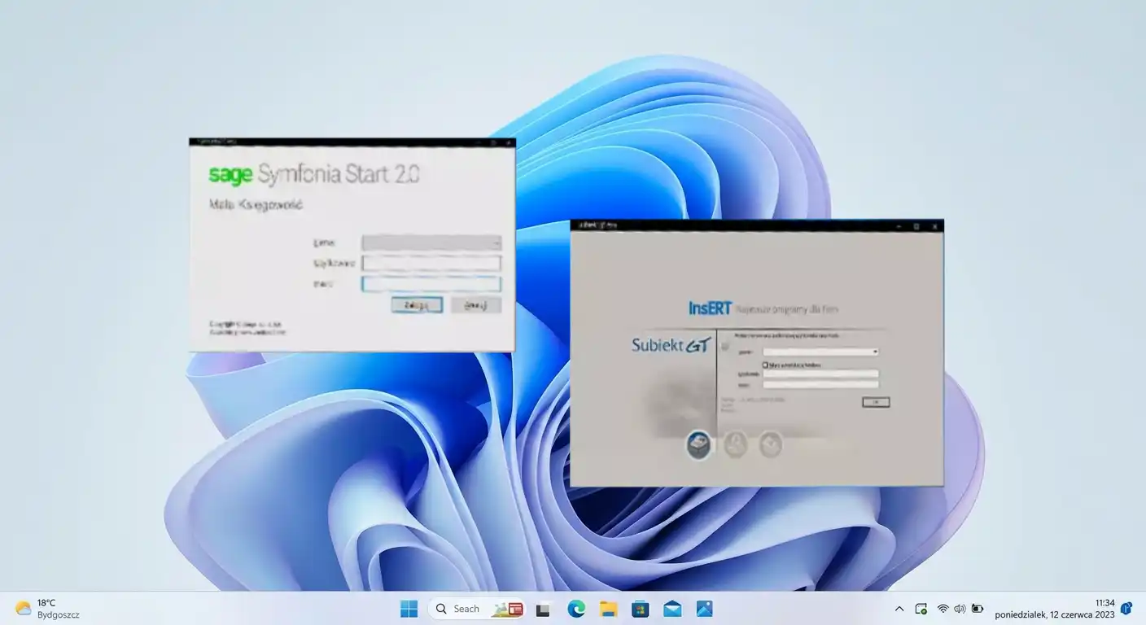Click the Wi-Fi icon in the system tray
This screenshot has height=625, width=1146.
[x=943, y=608]
